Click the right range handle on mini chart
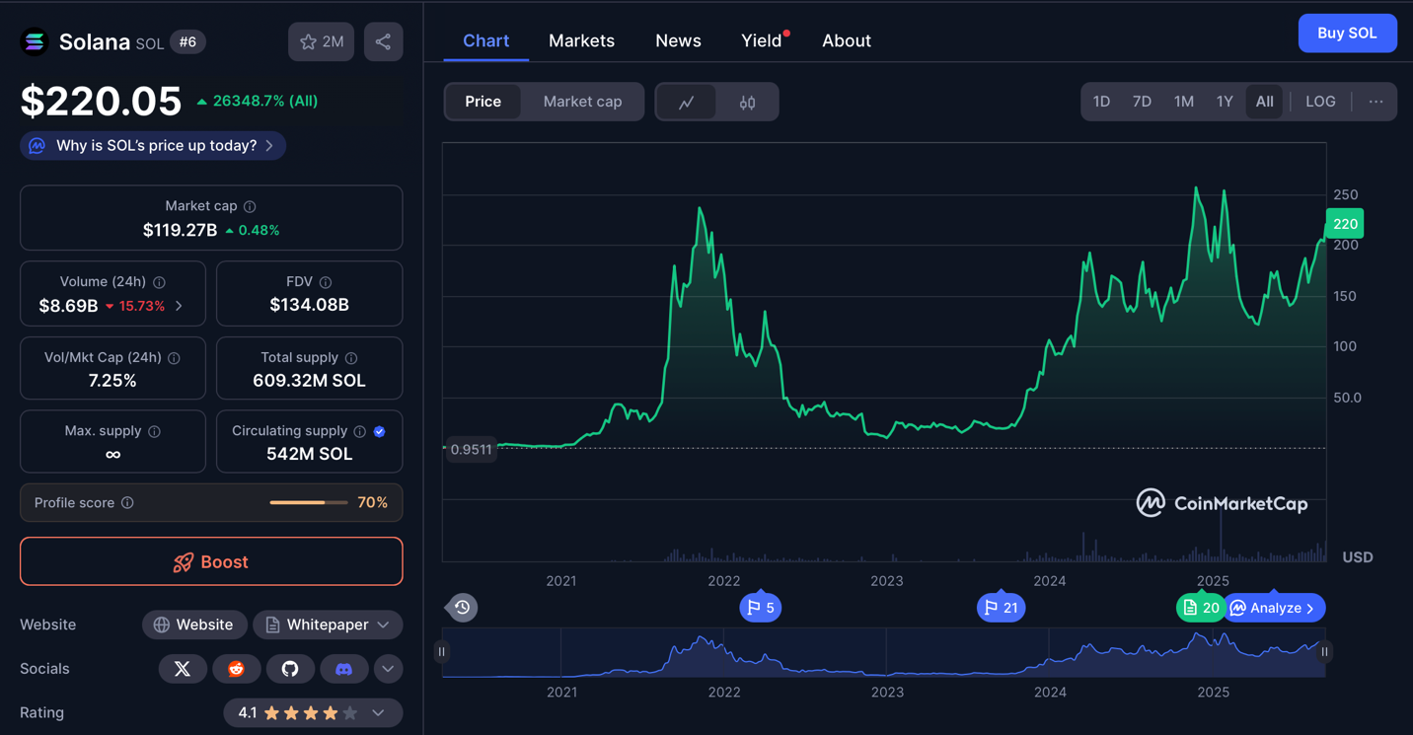The height and width of the screenshot is (735, 1413). [1324, 652]
